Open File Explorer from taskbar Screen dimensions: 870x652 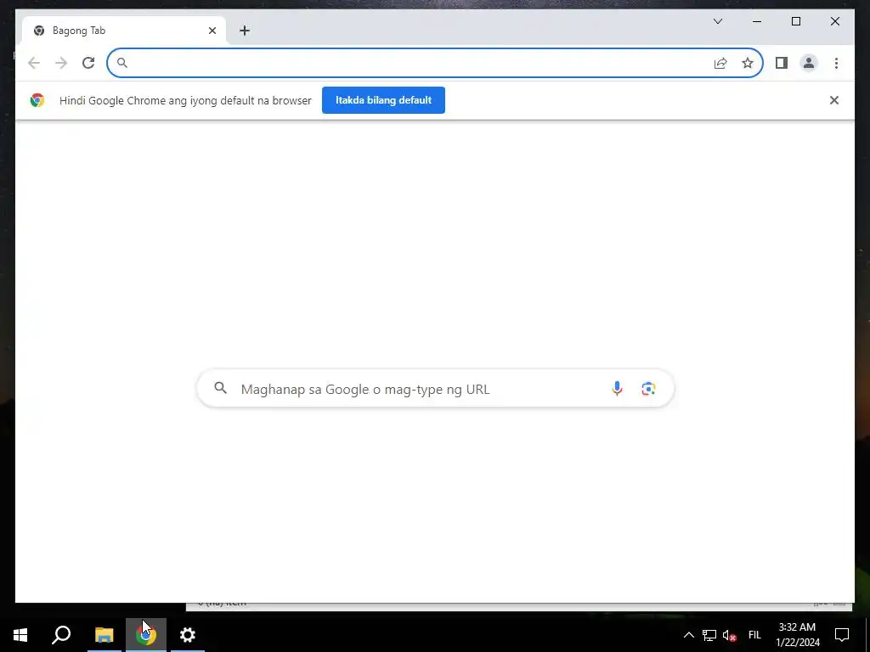click(x=104, y=635)
